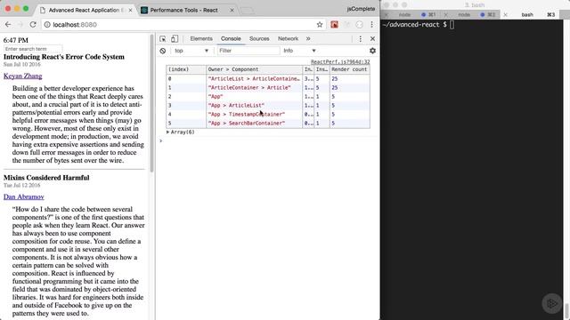Select ArticleList > ArticleContainer row
Viewport: 570px width, 320px height.
click(268, 79)
